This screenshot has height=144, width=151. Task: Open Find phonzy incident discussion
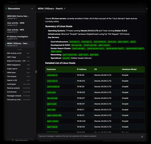tap(19, 100)
